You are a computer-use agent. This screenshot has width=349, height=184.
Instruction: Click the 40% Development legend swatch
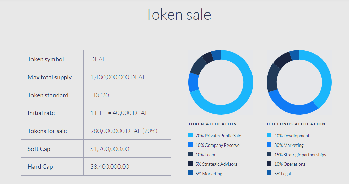pos(269,135)
